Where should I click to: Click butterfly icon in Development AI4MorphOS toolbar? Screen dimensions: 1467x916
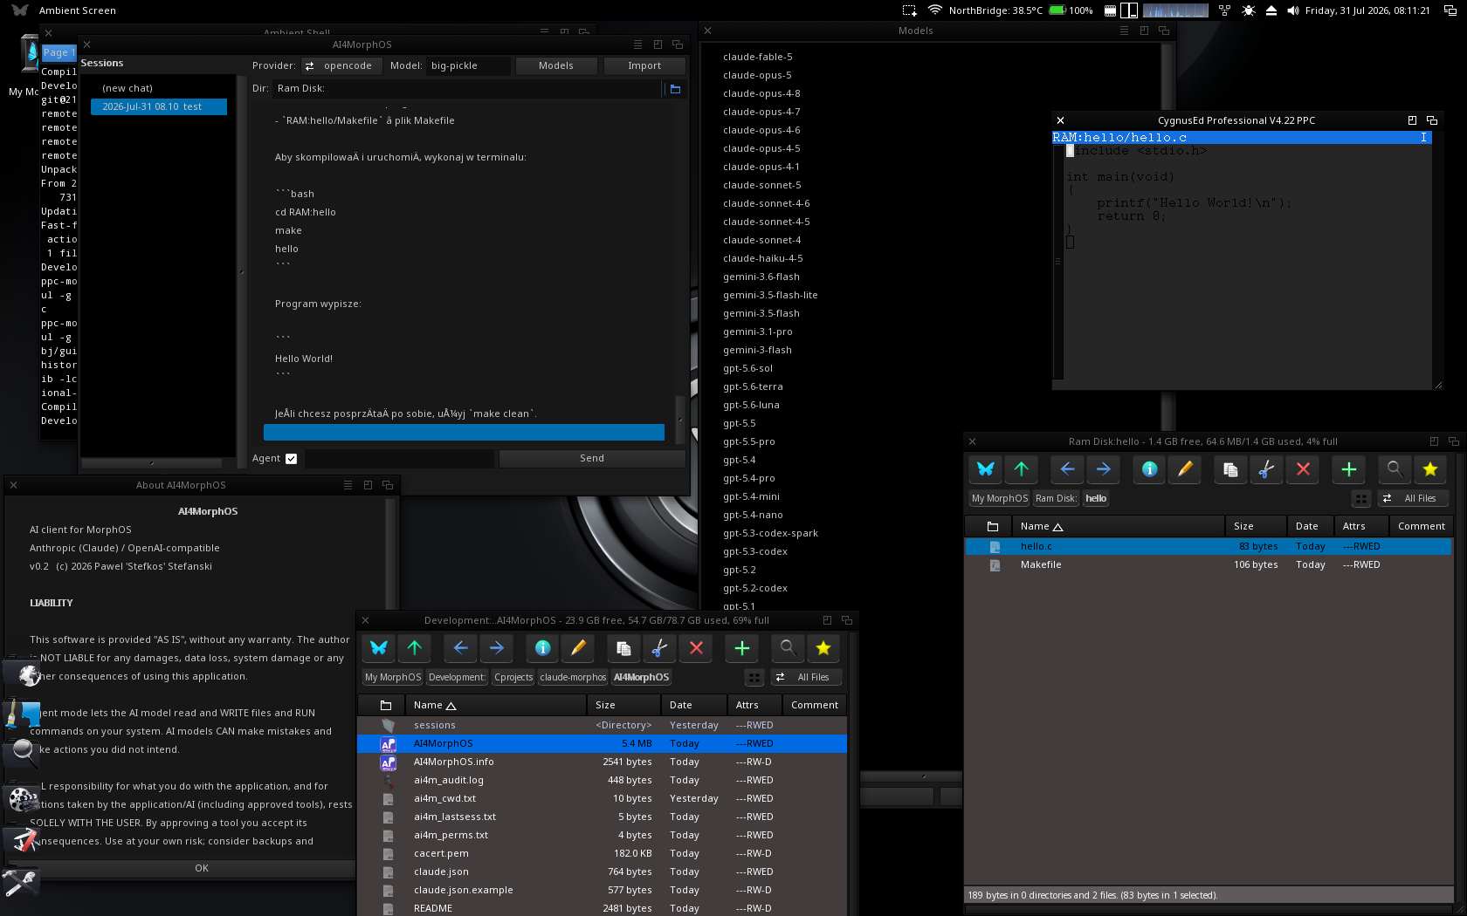coord(379,648)
